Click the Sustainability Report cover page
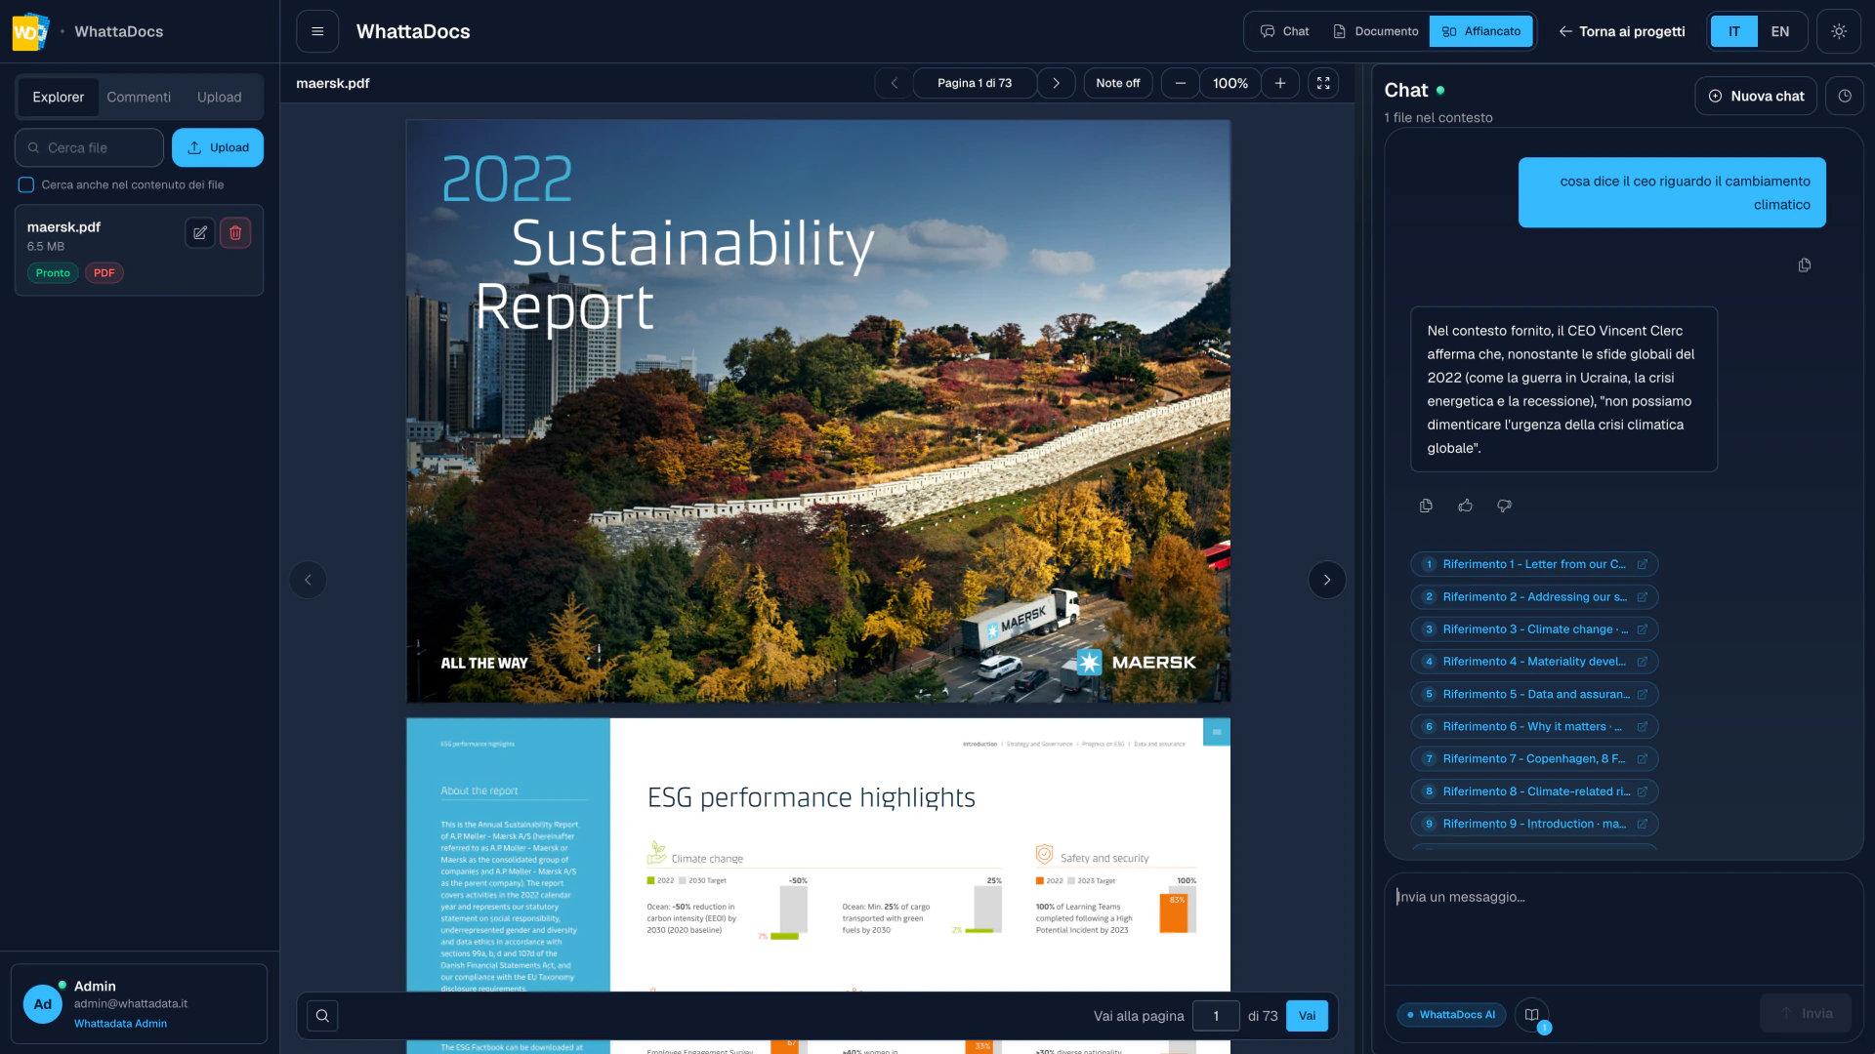Viewport: 1875px width, 1054px height. [818, 411]
